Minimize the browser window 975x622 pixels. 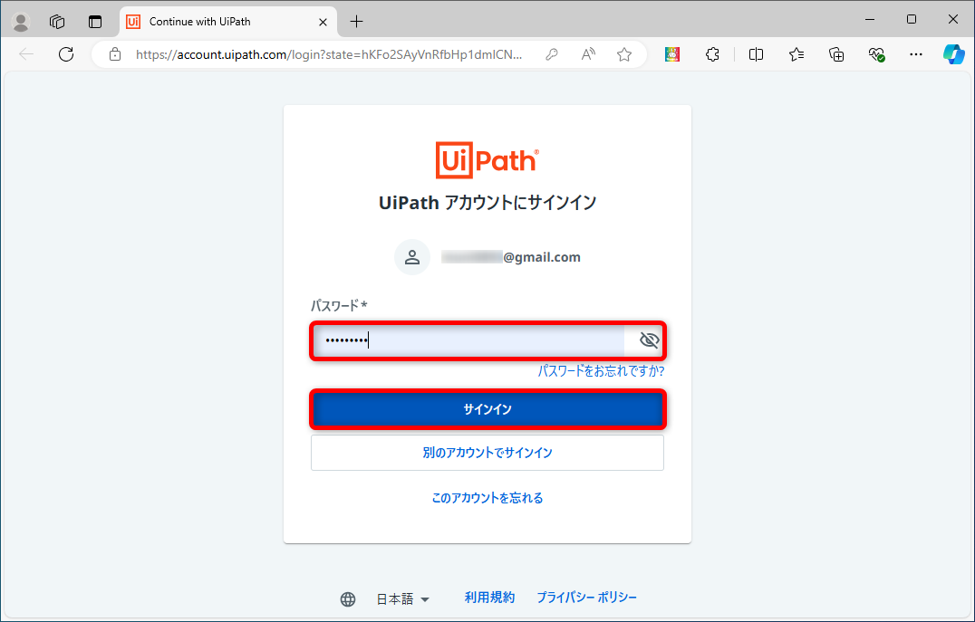870,19
